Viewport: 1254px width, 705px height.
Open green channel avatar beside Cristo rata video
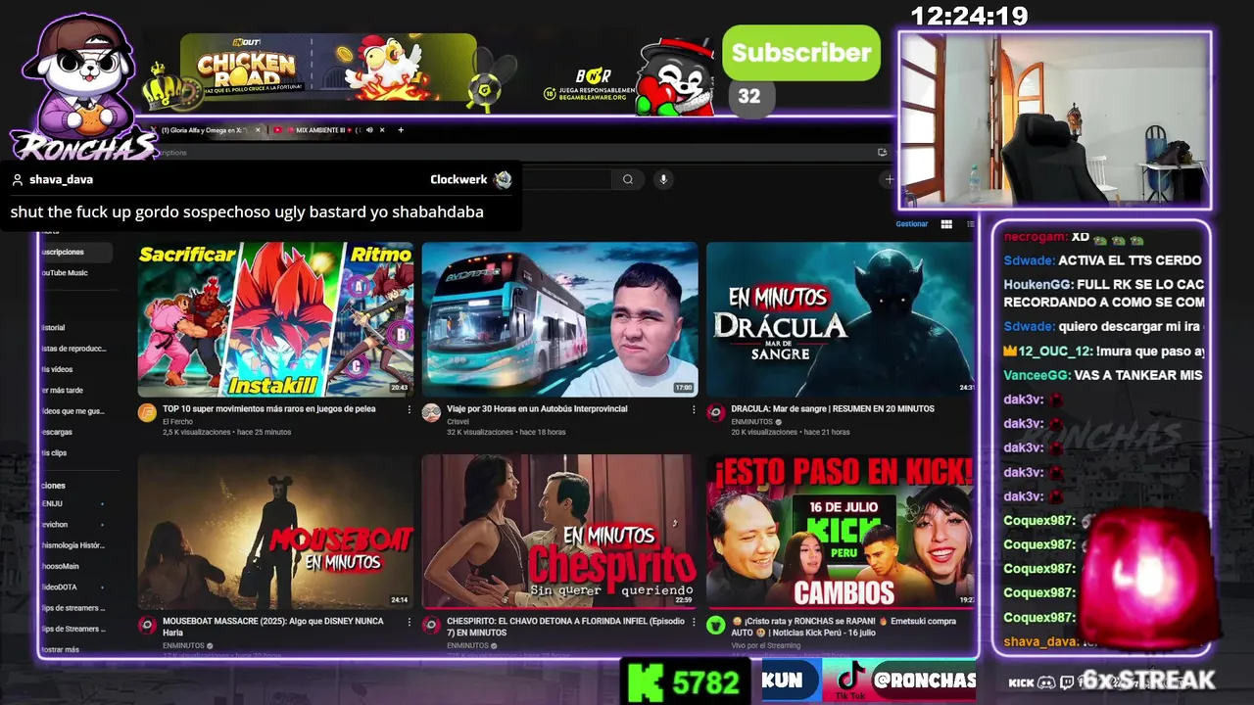tap(715, 625)
